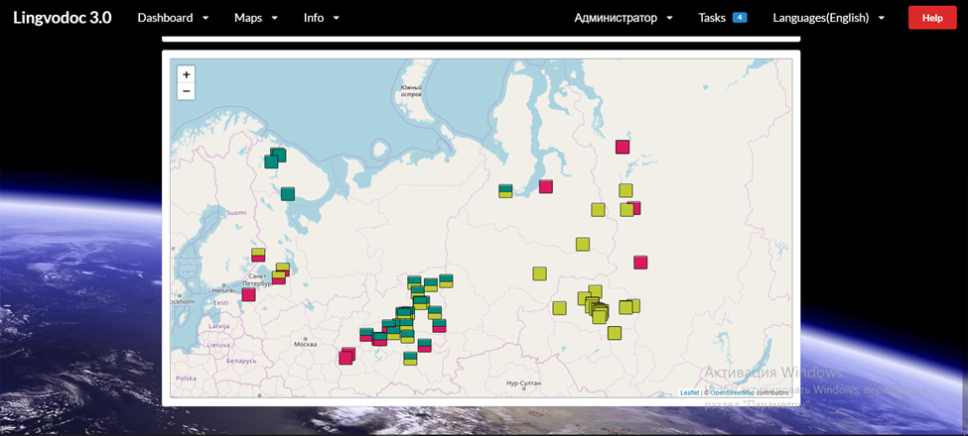Viewport: 968px width, 436px height.
Task: Select the pink marker southeast of Москва
Action: 346,357
